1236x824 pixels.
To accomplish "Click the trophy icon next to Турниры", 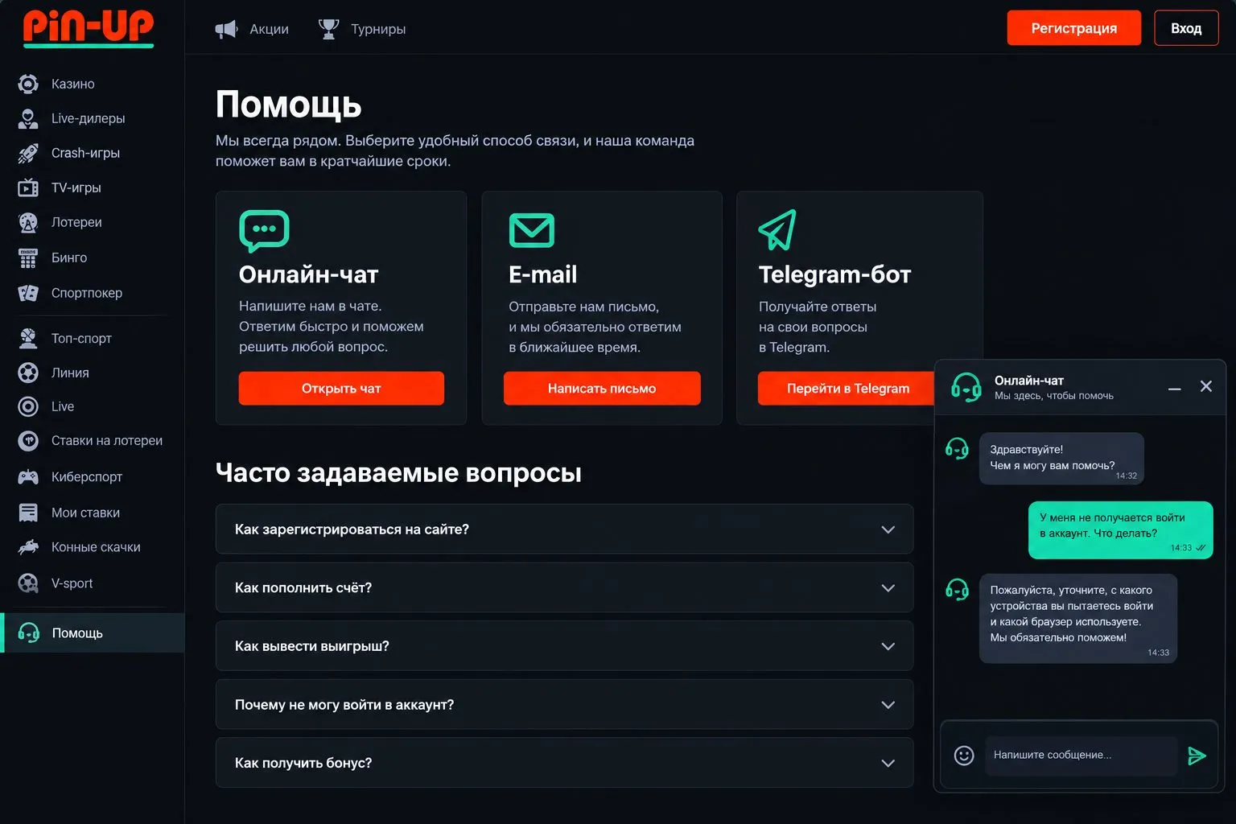I will tap(328, 29).
